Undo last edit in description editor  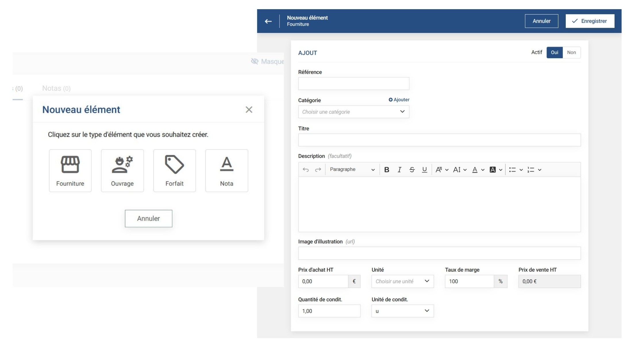coord(305,170)
